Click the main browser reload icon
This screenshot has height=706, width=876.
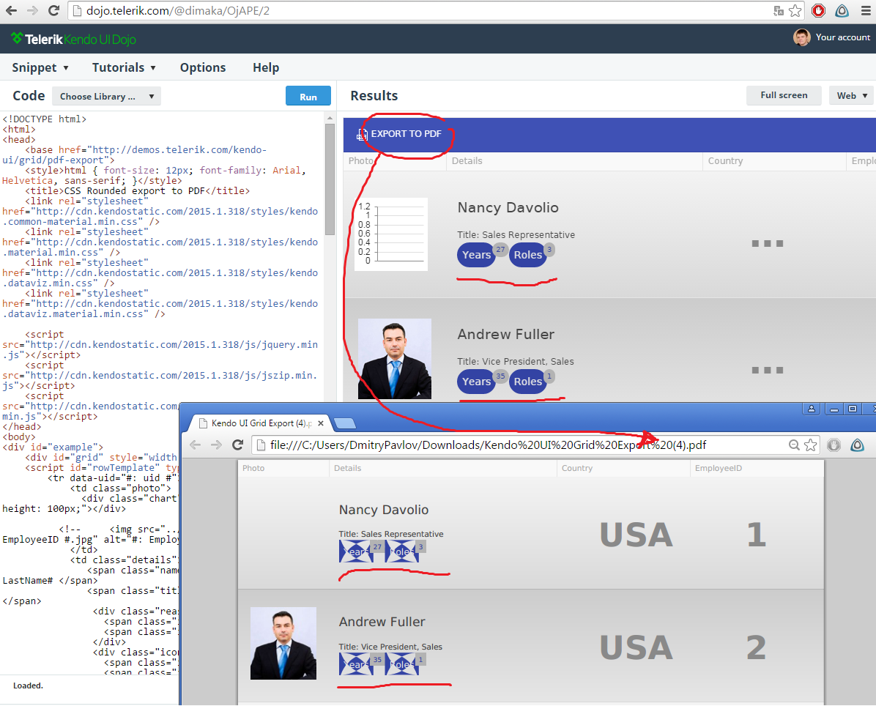[x=53, y=10]
